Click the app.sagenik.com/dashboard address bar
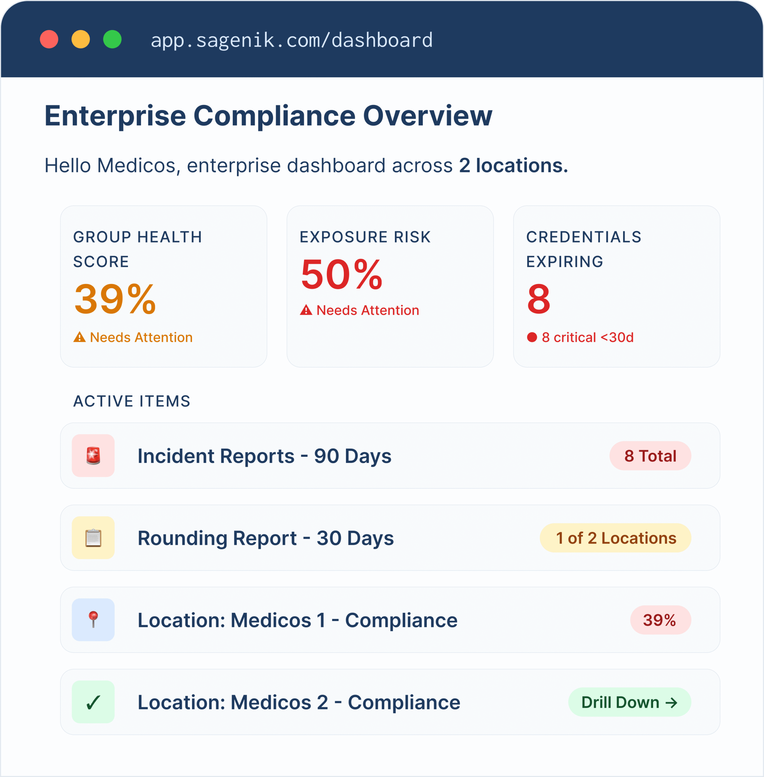 tap(292, 40)
